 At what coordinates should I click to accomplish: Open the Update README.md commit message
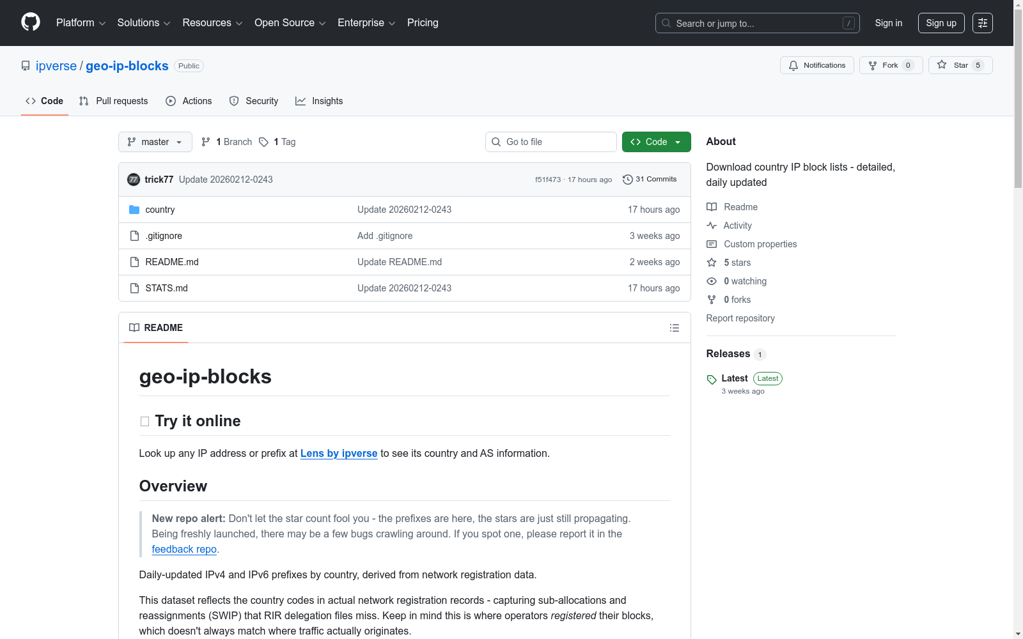coord(400,262)
